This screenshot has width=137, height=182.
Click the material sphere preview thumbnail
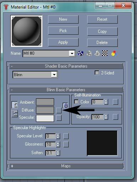pyautogui.click(x=26, y=31)
